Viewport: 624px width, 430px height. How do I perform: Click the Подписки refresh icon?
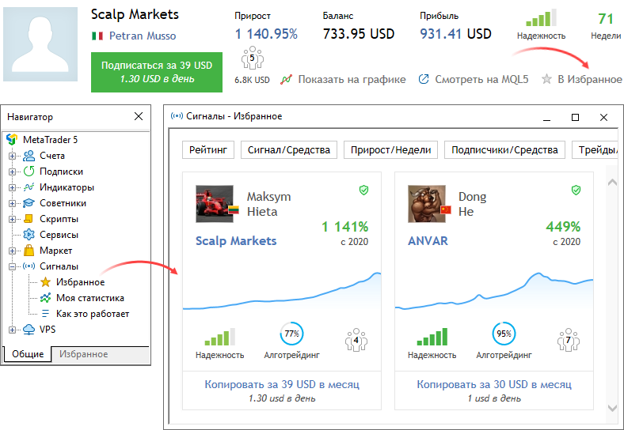pyautogui.click(x=29, y=172)
